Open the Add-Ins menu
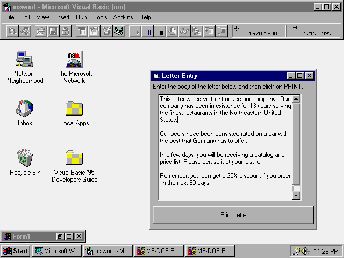The height and width of the screenshot is (258, 344). [123, 17]
